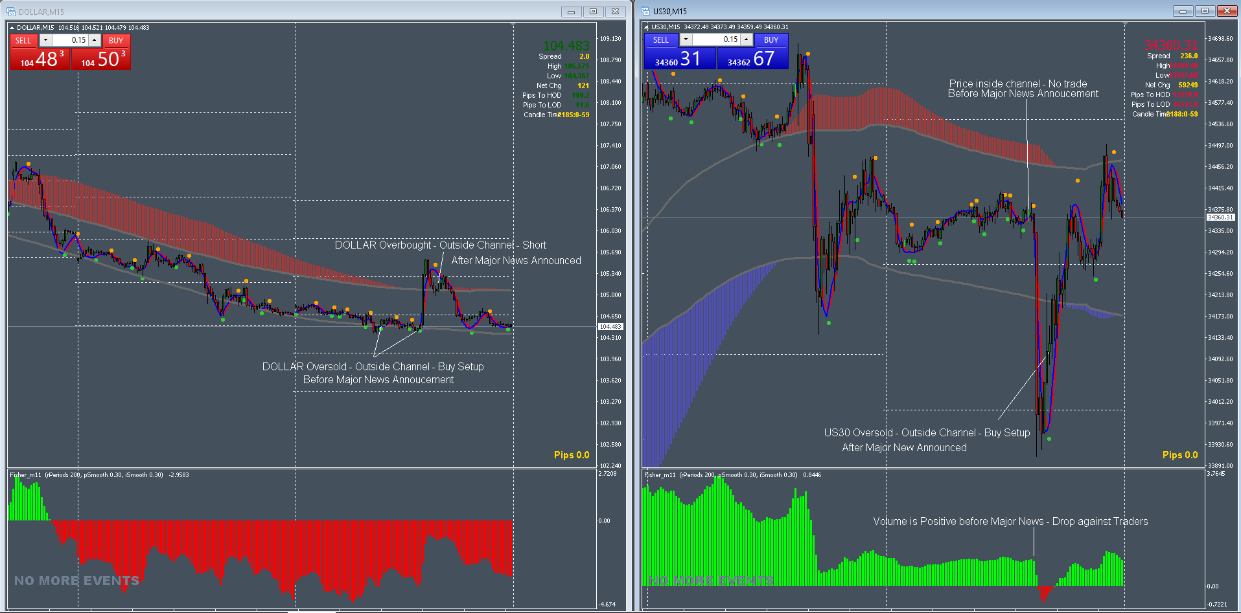Click the chart shift marker on DOLLAR chart
The image size is (1241, 613).
coord(513,25)
